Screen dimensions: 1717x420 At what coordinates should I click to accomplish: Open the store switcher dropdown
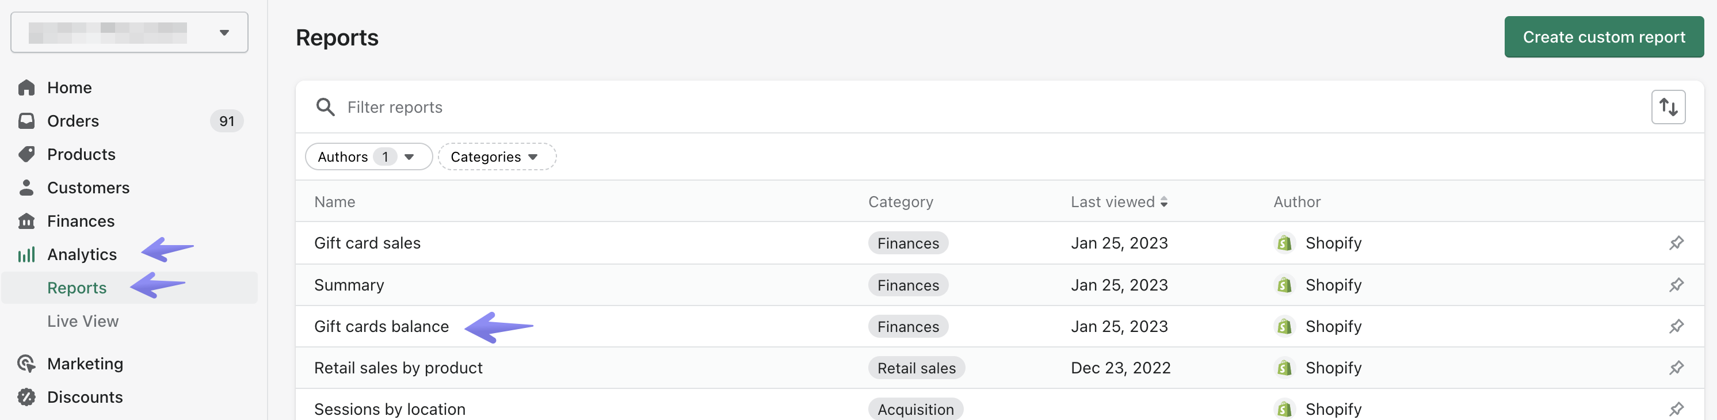click(129, 32)
